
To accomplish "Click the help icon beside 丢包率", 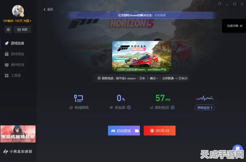I will pyautogui.click(x=129, y=108).
